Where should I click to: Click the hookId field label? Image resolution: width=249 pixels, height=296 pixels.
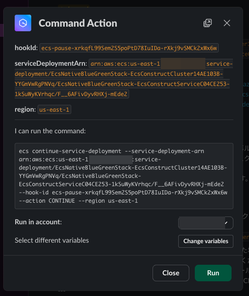click(26, 48)
